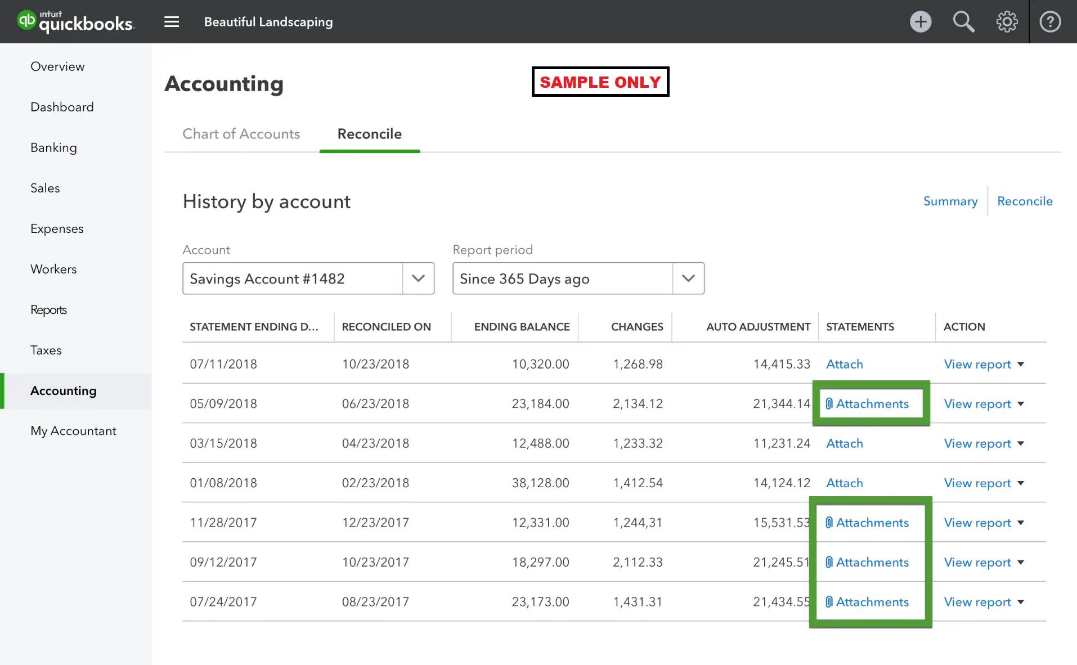Select the Reconcile tab
Viewport: 1077px width, 665px height.
tap(370, 134)
